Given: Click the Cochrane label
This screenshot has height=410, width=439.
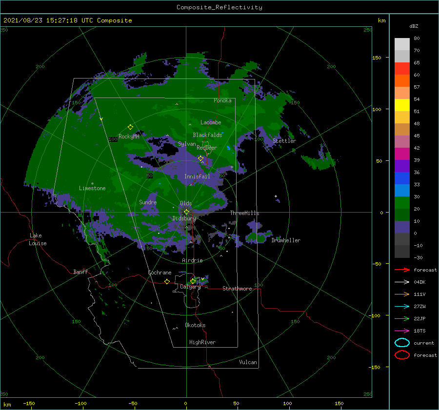Looking at the screenshot, I should (x=160, y=273).
